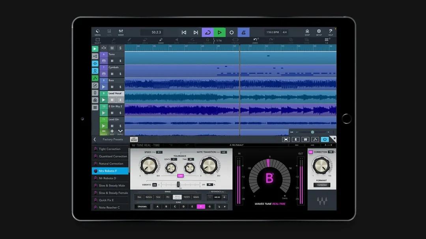Undo the last action
The image size is (426, 239).
click(x=255, y=40)
